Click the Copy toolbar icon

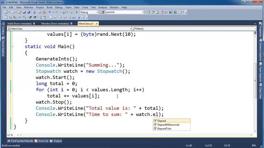[39, 12]
